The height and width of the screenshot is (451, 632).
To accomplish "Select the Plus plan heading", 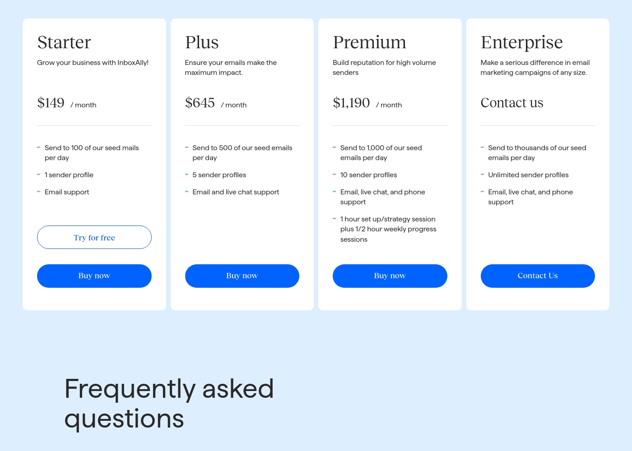I will click(202, 42).
